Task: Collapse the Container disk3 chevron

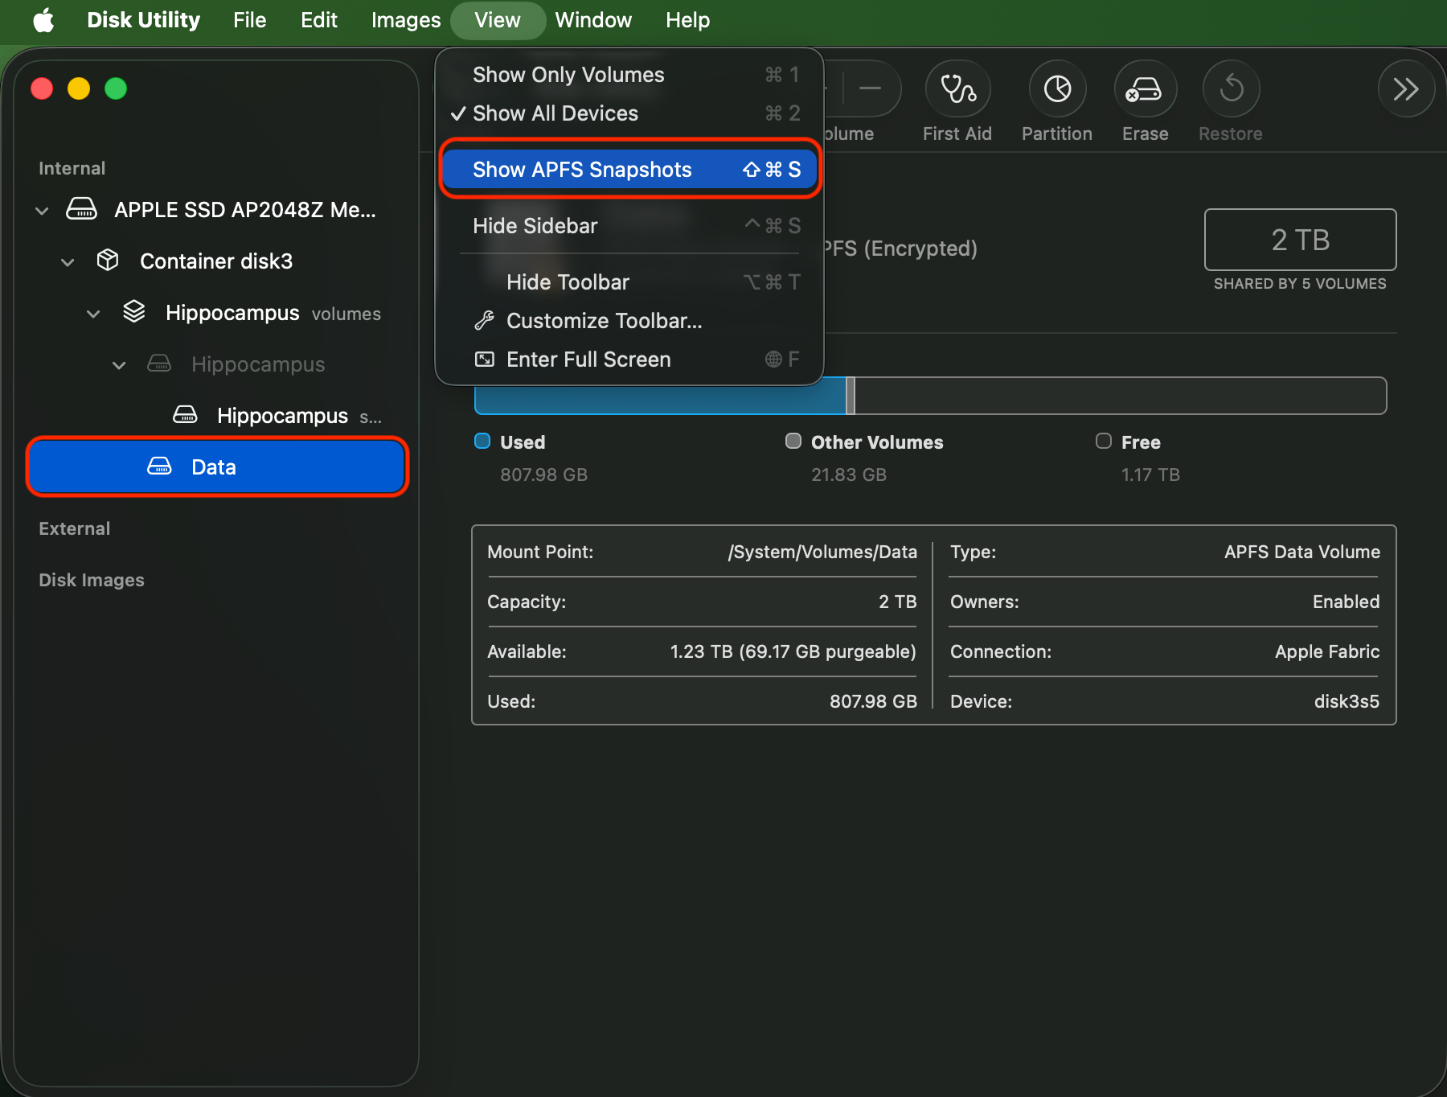Action: click(x=68, y=262)
